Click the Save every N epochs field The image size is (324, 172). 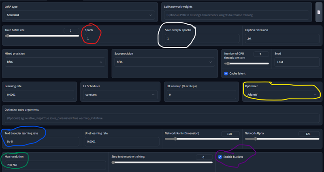tap(202, 38)
